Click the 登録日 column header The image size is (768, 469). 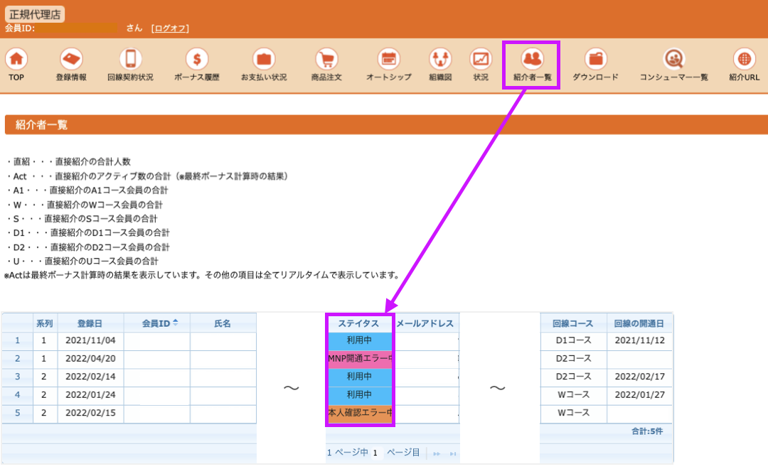click(90, 323)
